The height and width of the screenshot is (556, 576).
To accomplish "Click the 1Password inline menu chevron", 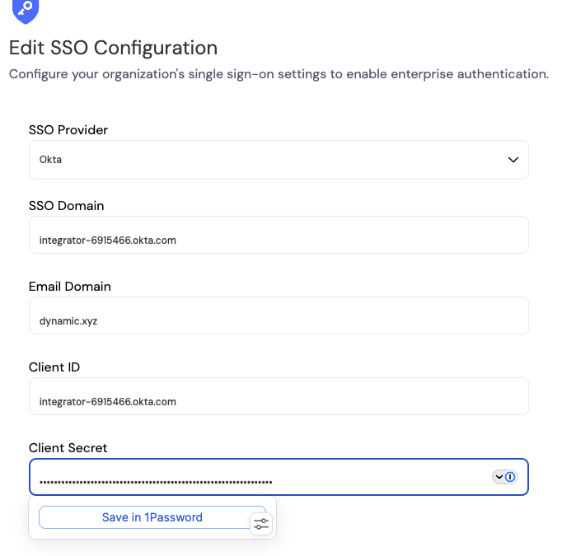I will [499, 477].
